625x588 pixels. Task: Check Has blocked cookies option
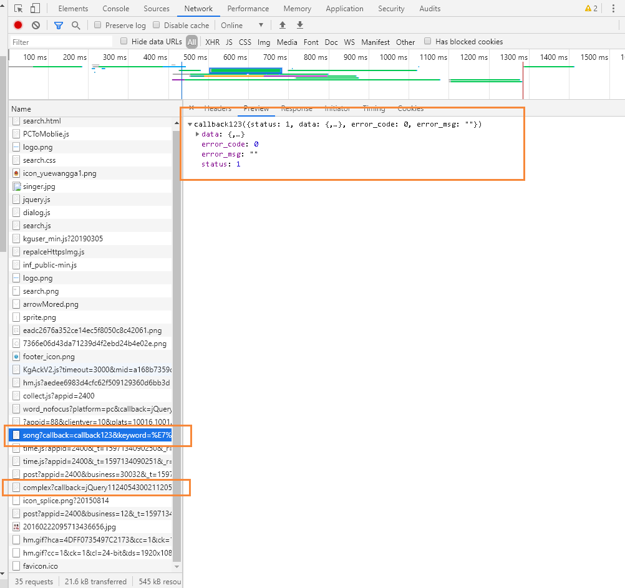428,41
